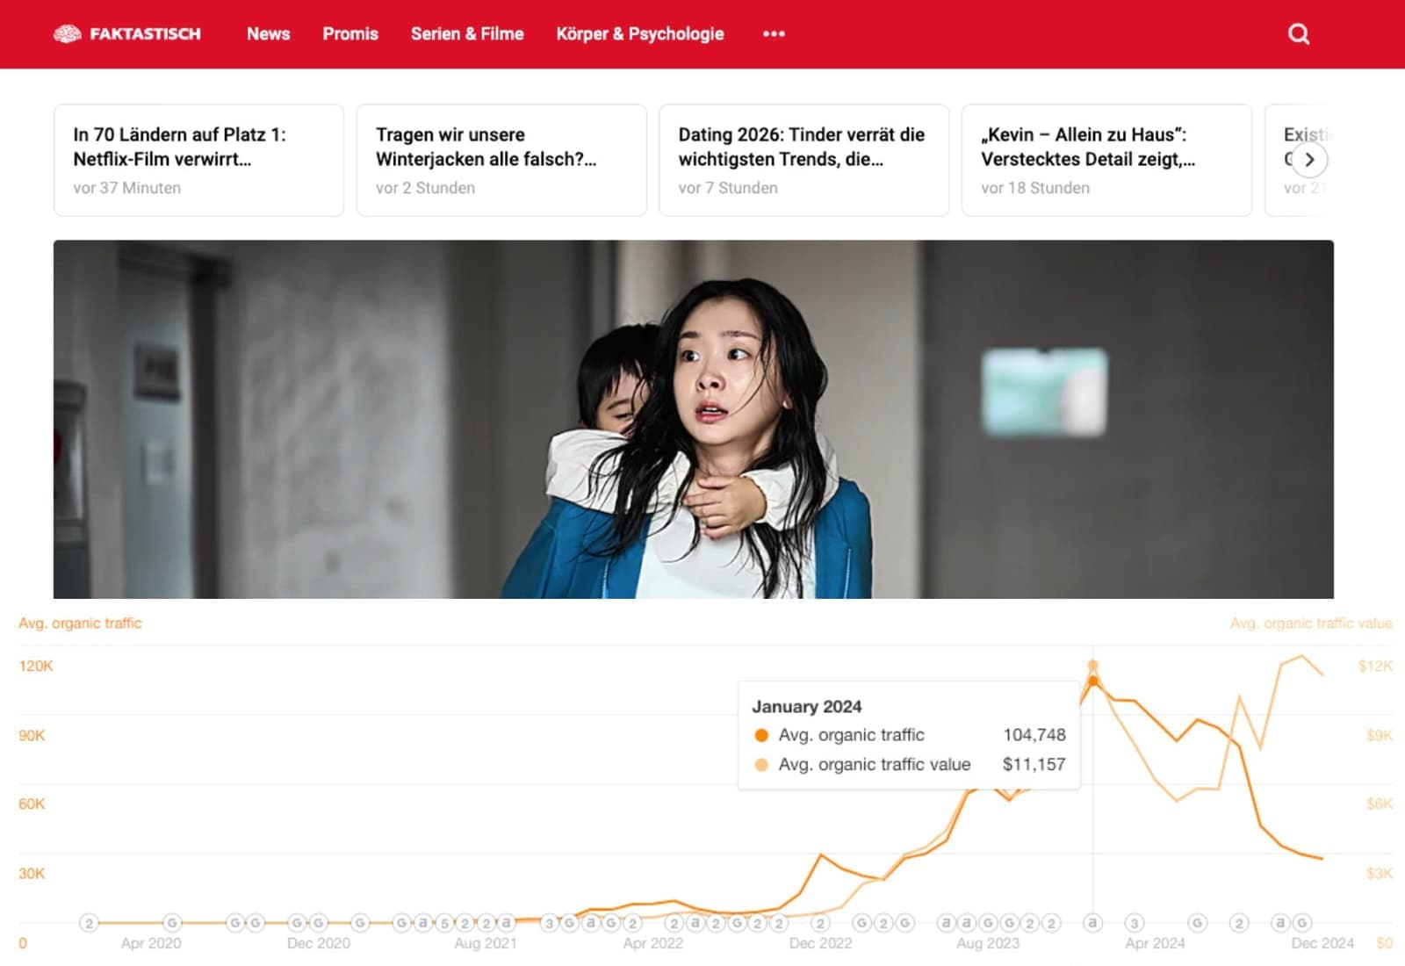
Task: Go to the Promis section
Action: [350, 34]
